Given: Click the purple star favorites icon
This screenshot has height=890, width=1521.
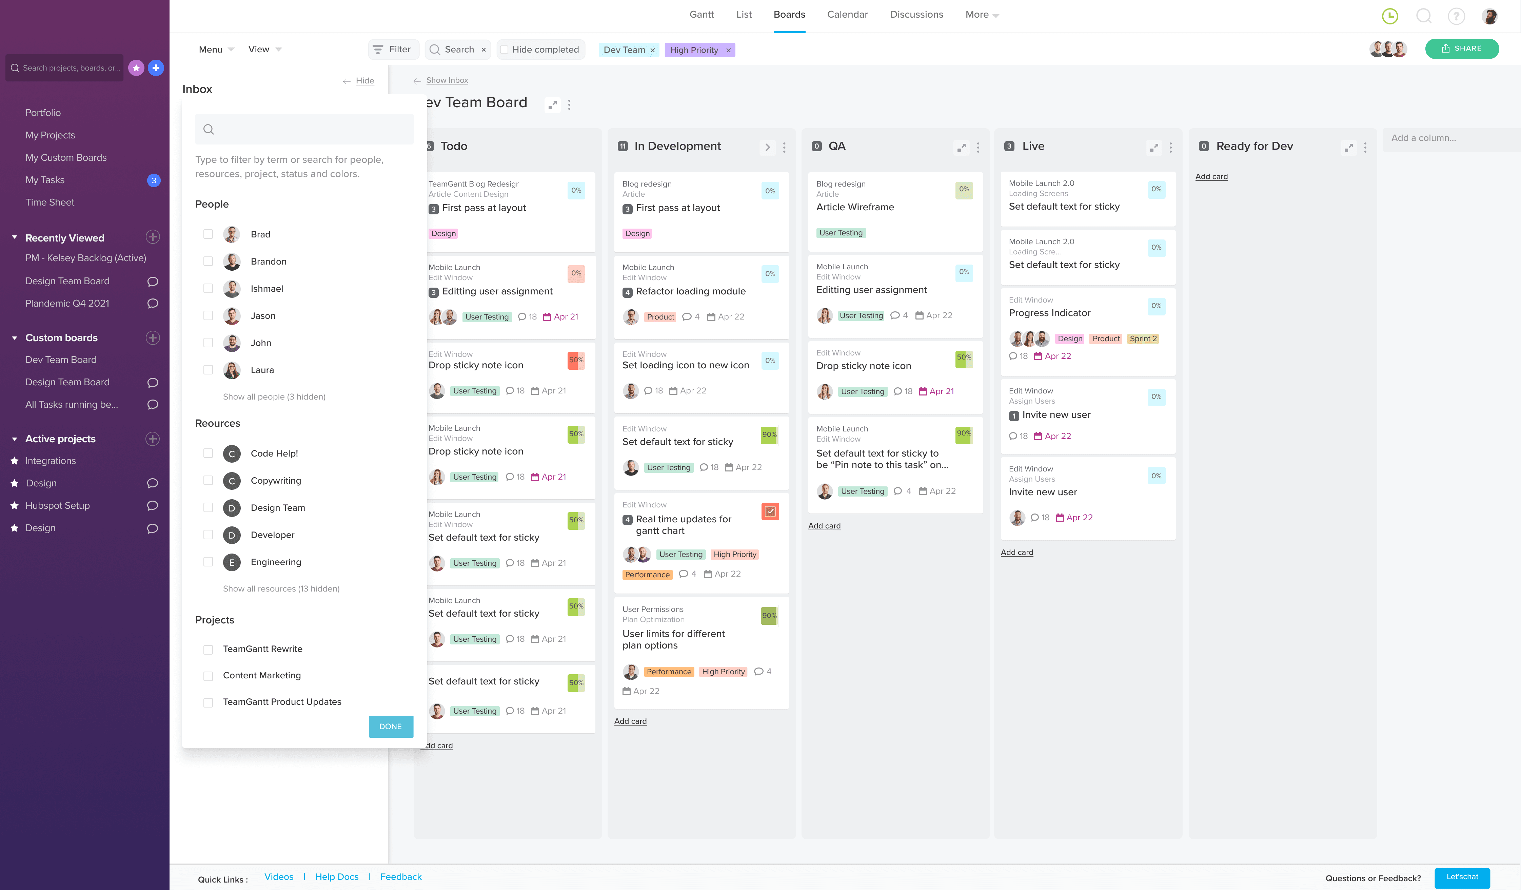Looking at the screenshot, I should point(136,67).
